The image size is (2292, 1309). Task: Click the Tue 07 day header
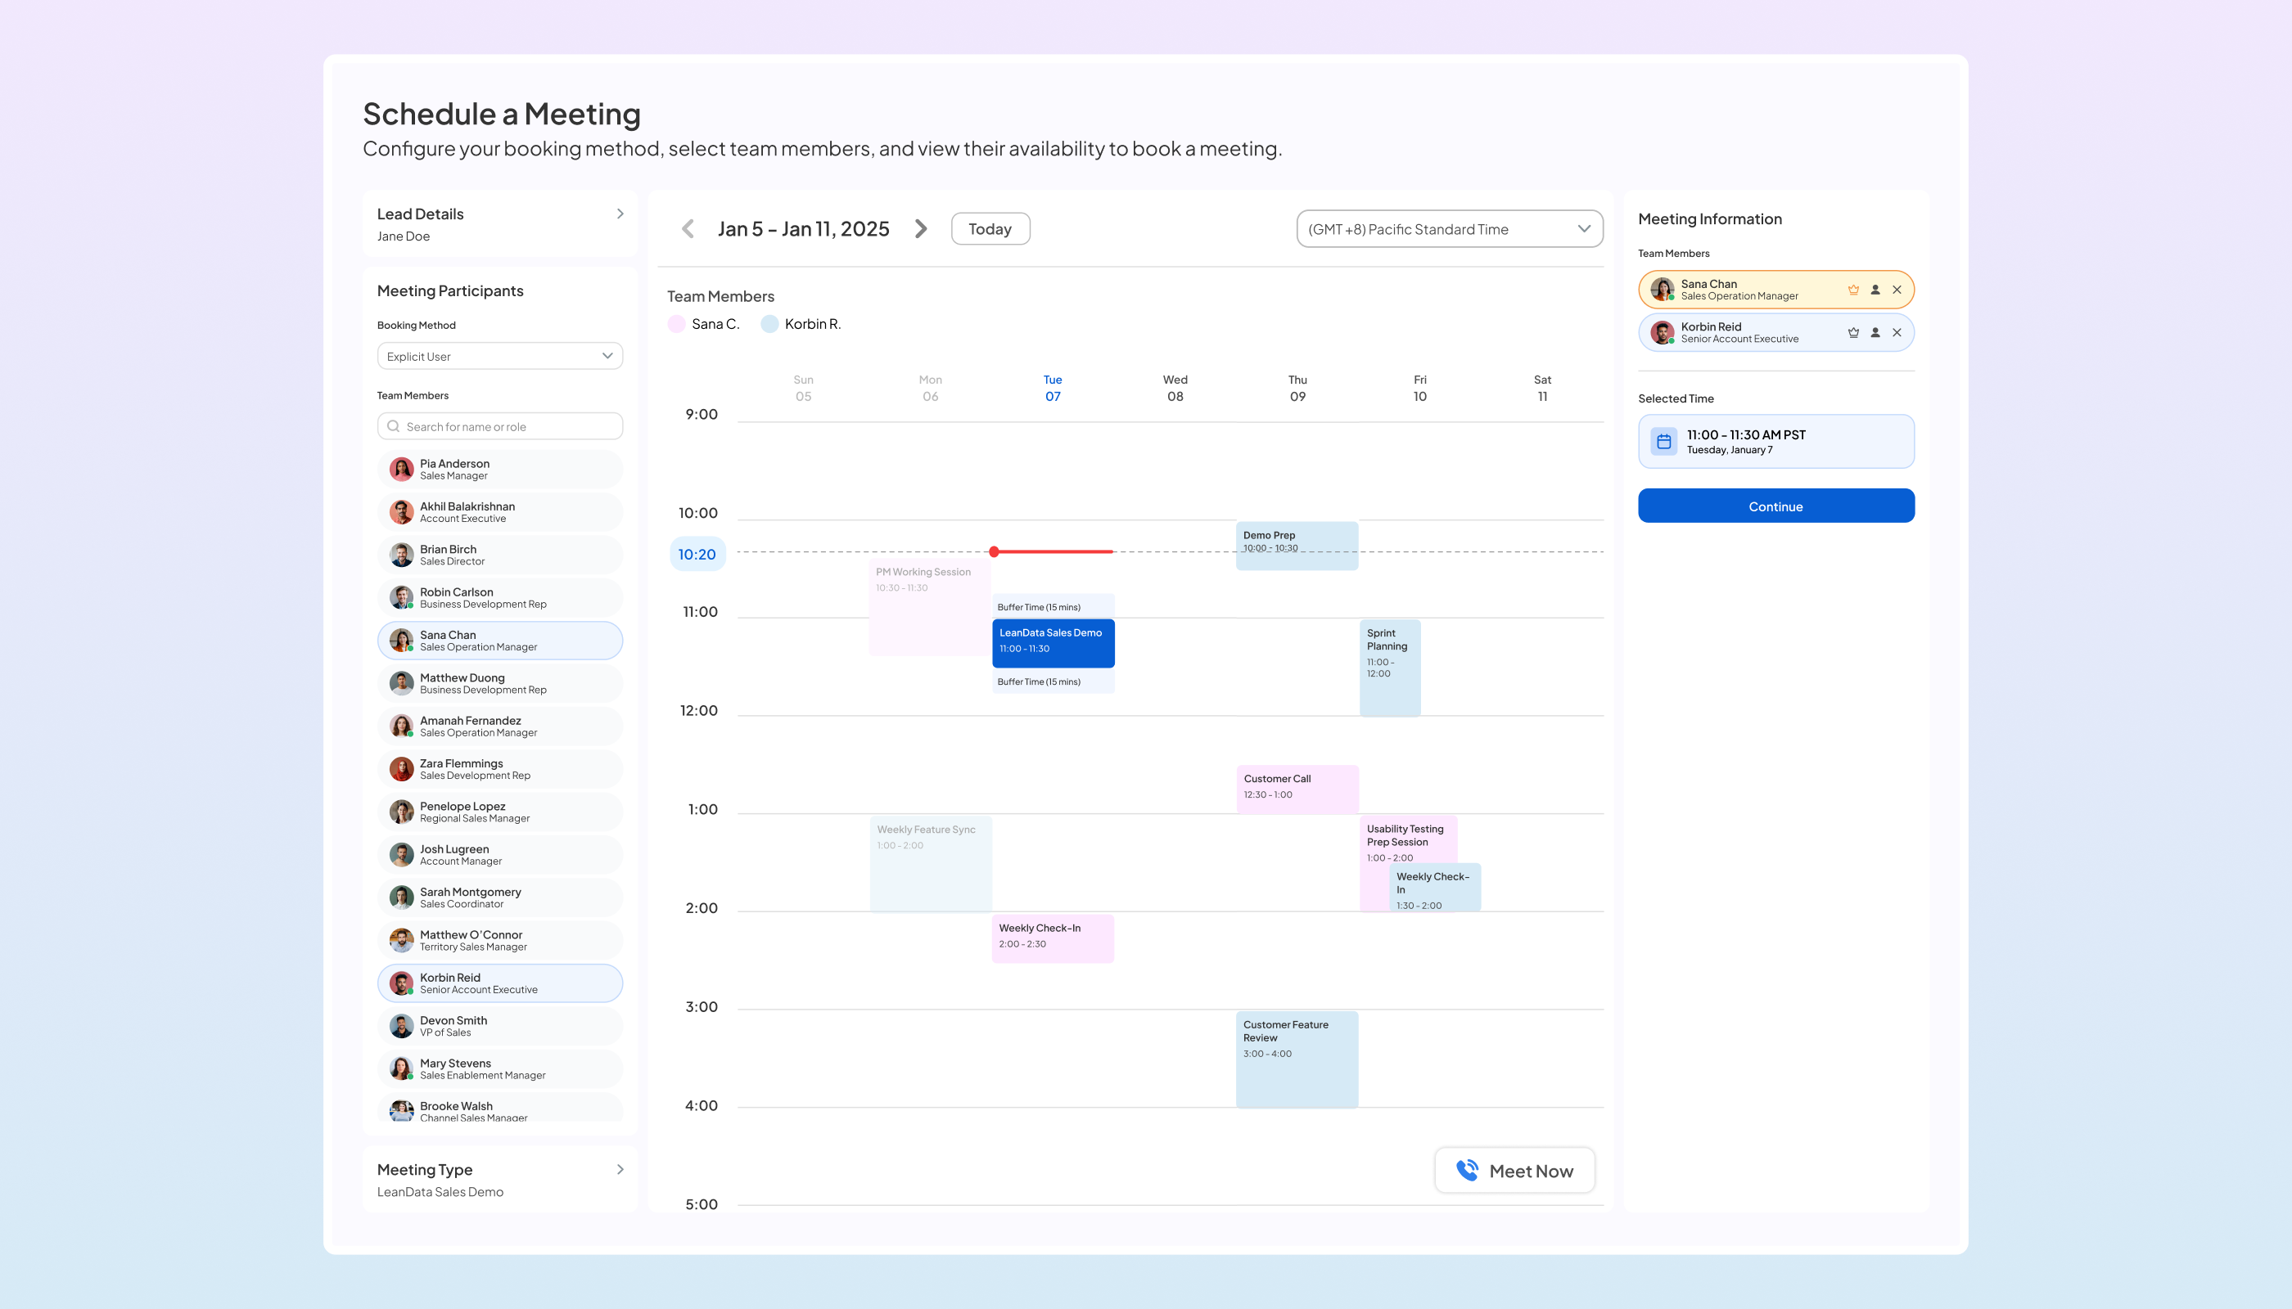(1053, 389)
